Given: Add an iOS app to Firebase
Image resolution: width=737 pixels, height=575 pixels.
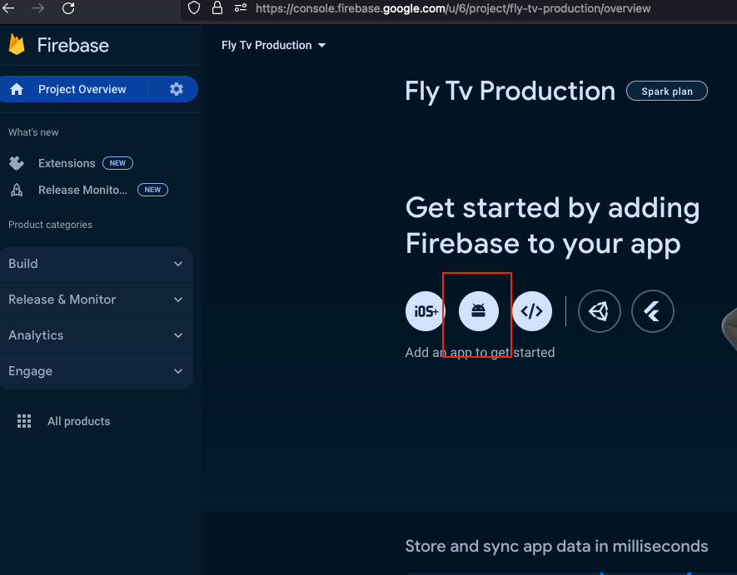Looking at the screenshot, I should (426, 312).
